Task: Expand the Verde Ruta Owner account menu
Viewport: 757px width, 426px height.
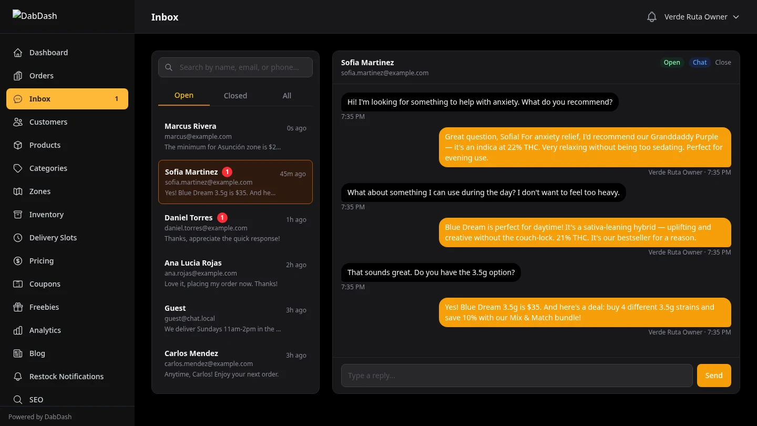Action: tap(702, 16)
